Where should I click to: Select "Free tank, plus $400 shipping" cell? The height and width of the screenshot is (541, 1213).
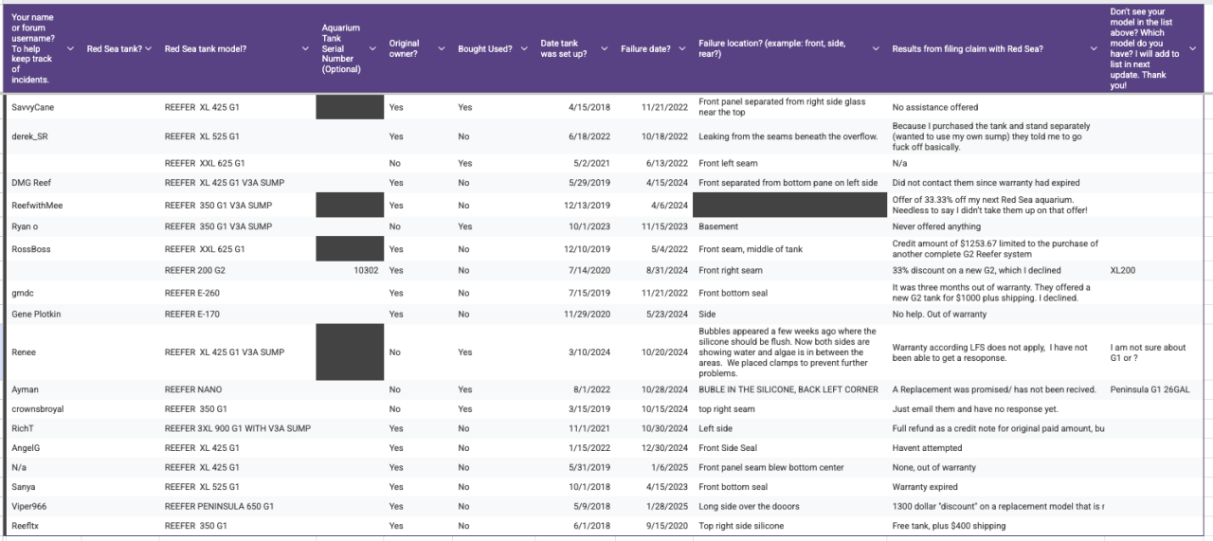pos(997,526)
